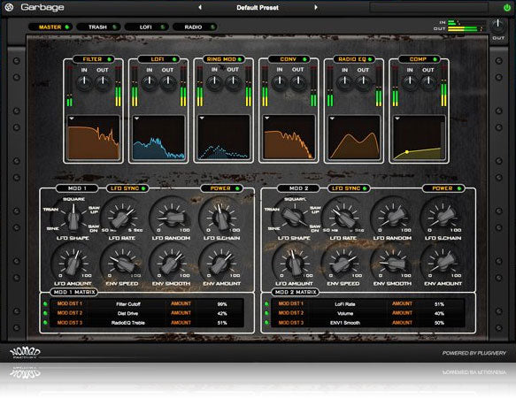Open the Default Preset name field
This screenshot has width=516, height=398.
point(258,8)
